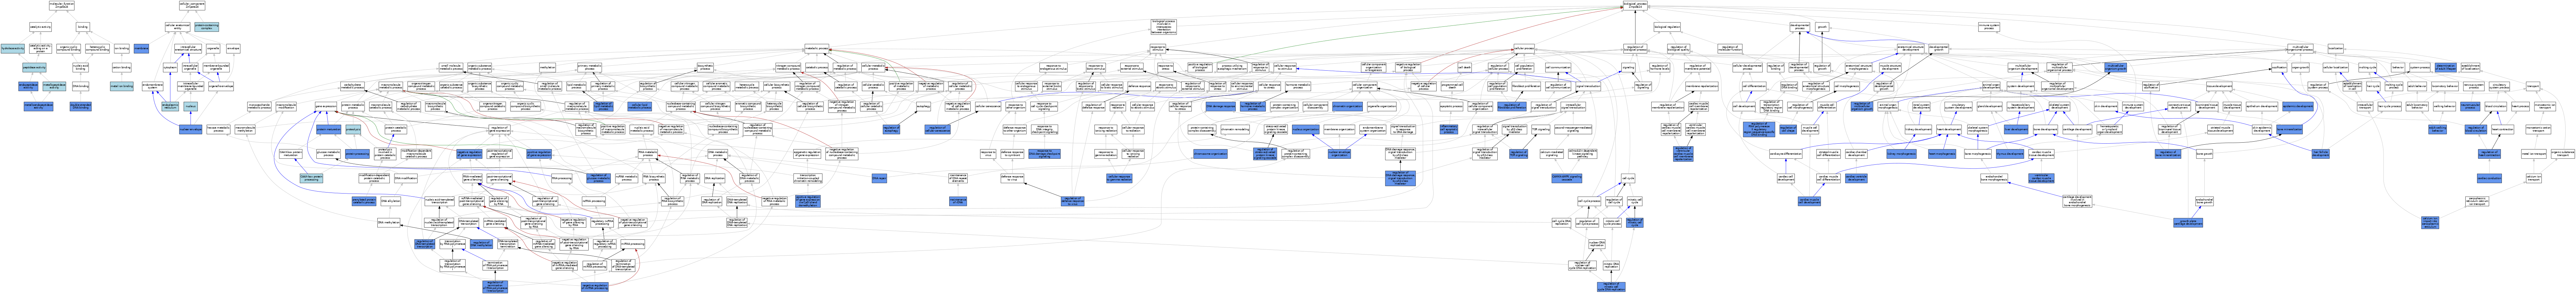This screenshot has width=2576, height=294.
Task: Click the cellular senescence node
Action: click(x=988, y=106)
